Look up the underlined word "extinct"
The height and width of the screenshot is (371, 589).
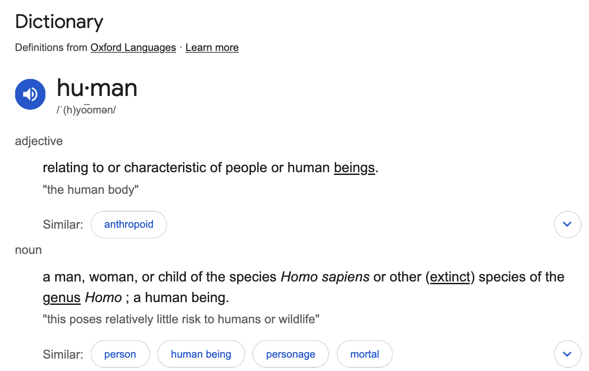click(450, 277)
